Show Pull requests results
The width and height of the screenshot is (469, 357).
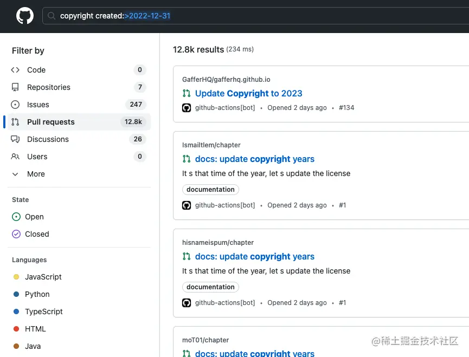79,122
